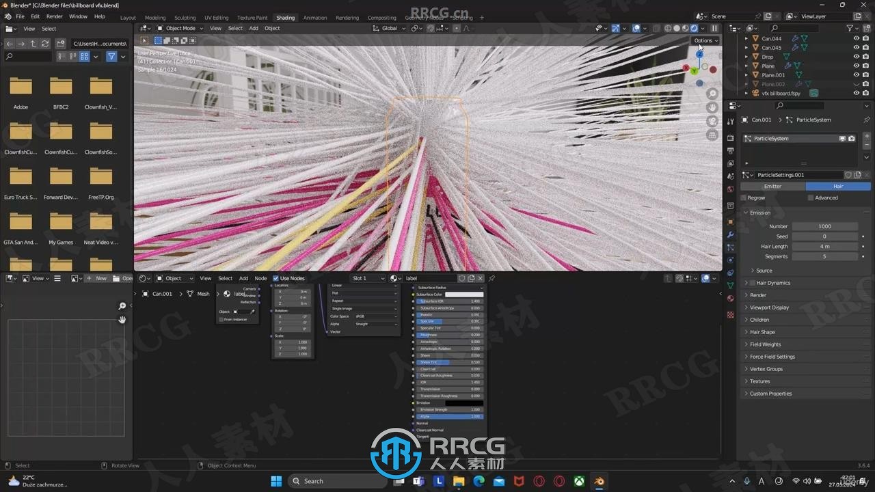Open the Modifiers properties tab
The width and height of the screenshot is (875, 492).
[730, 234]
